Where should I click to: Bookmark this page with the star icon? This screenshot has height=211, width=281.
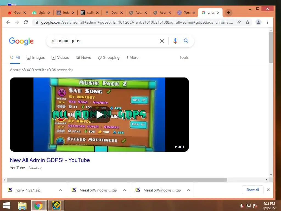tap(248, 22)
